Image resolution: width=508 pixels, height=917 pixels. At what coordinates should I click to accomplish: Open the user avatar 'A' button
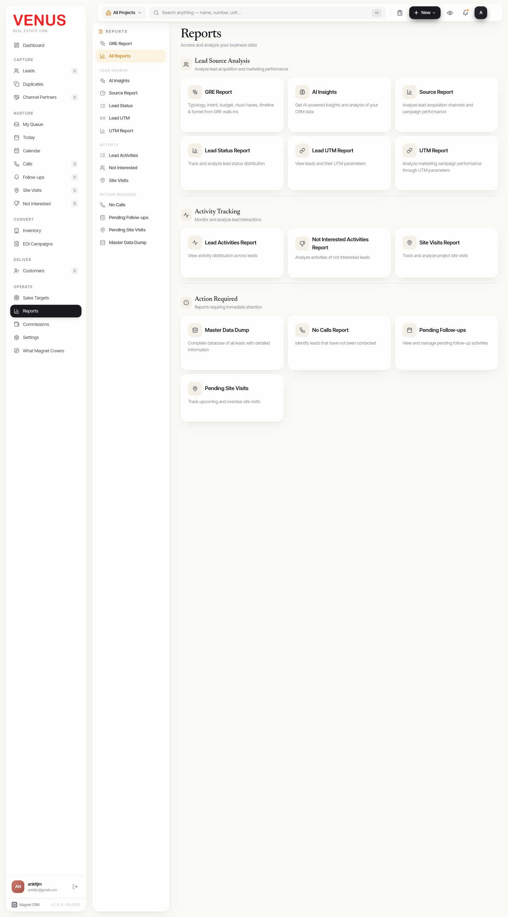480,13
